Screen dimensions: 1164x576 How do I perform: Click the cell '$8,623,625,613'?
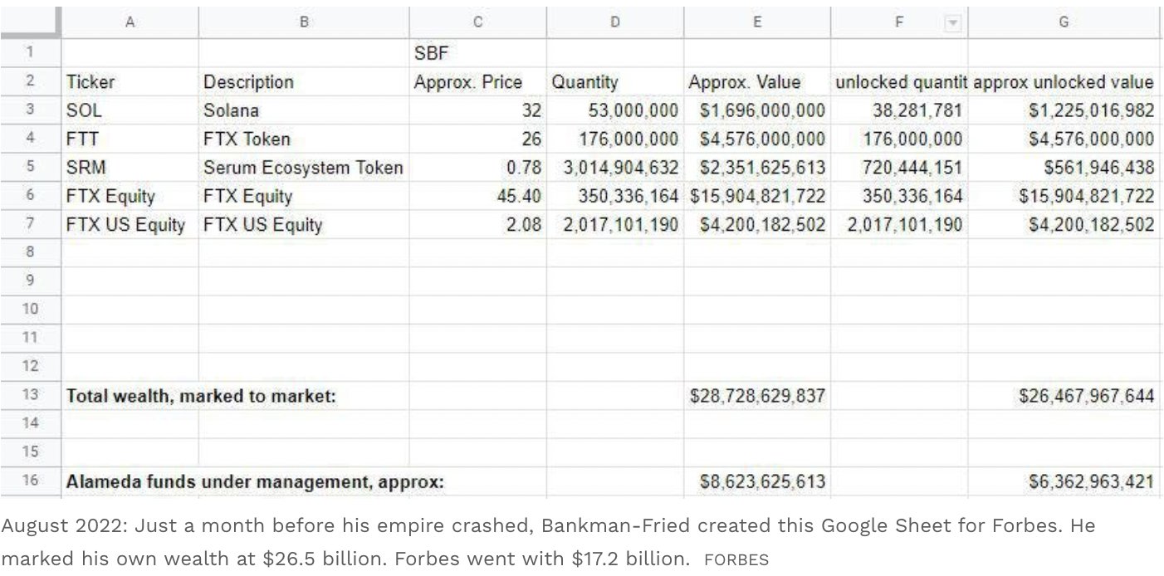[x=756, y=481]
